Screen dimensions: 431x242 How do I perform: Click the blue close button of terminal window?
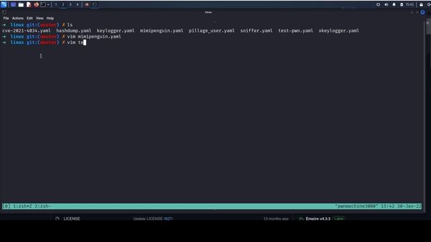point(423,12)
